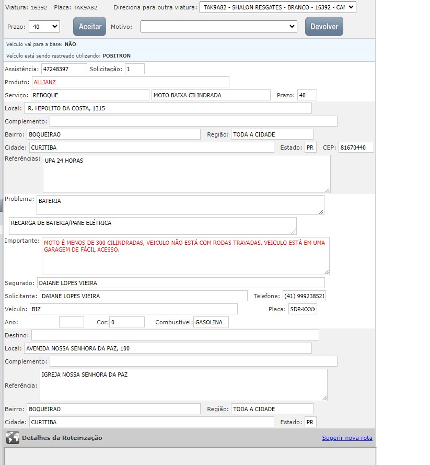Click the empty Ano field
This screenshot has width=430, height=465.
click(x=72, y=322)
